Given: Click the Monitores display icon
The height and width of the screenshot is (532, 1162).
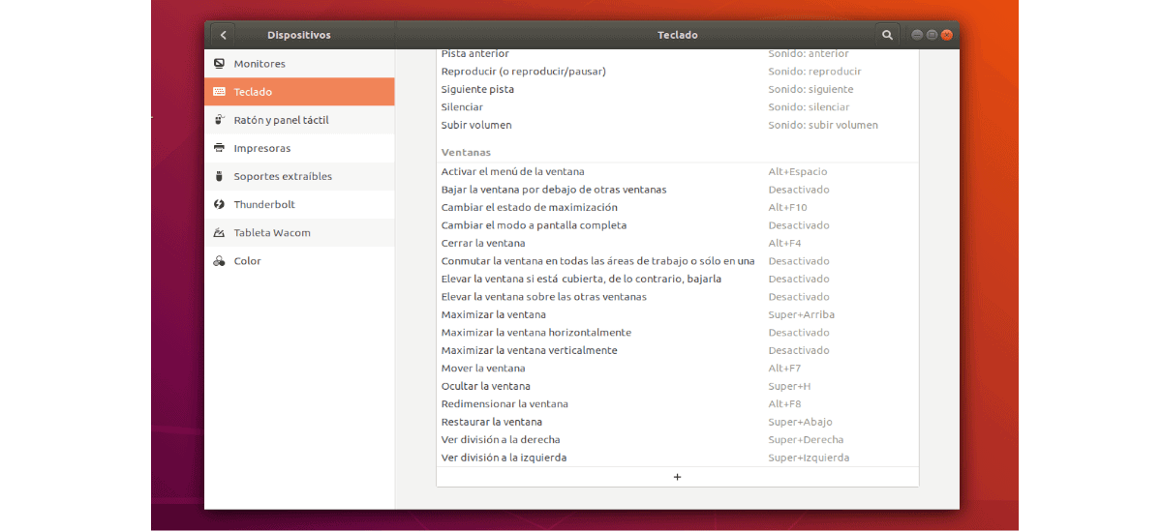Looking at the screenshot, I should (x=219, y=64).
